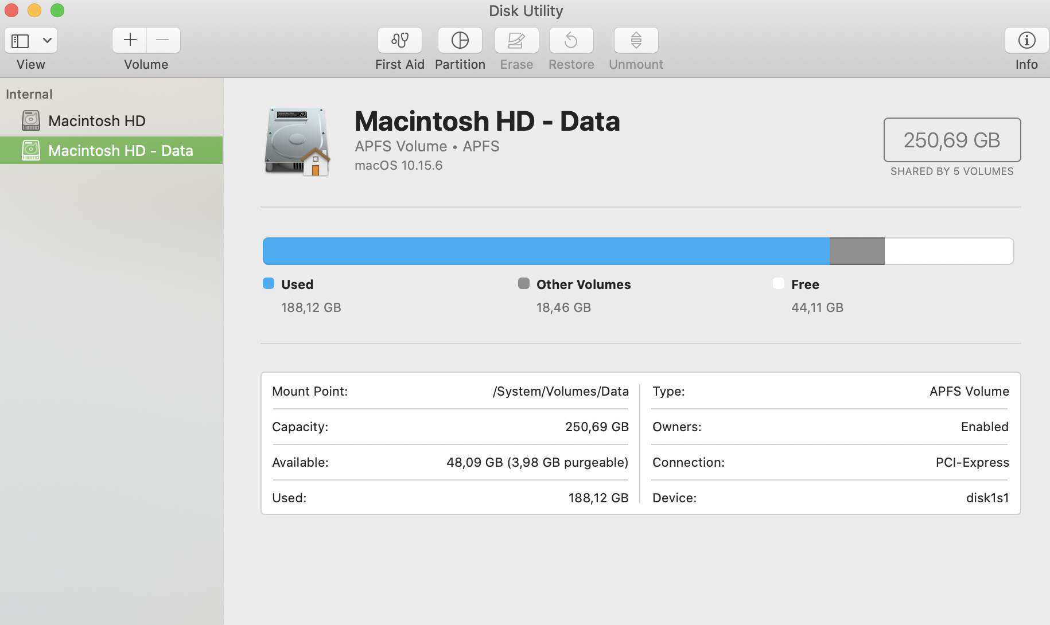Click the blue Used legend swatch
1050x625 pixels.
tap(269, 284)
